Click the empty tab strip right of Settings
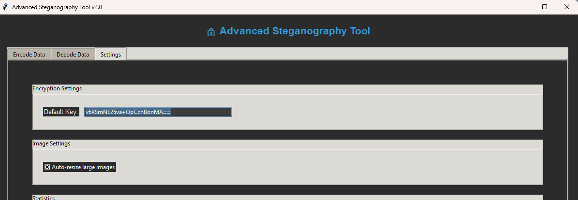Image resolution: width=578 pixels, height=200 pixels. [x=339, y=54]
